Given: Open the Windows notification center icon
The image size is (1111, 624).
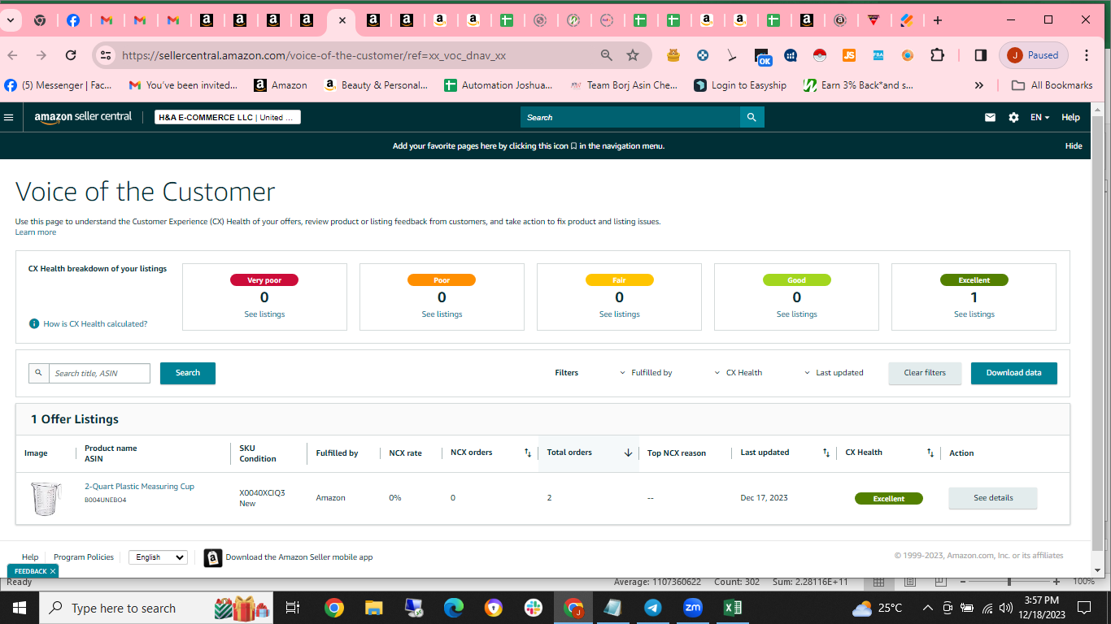Looking at the screenshot, I should pyautogui.click(x=1083, y=608).
